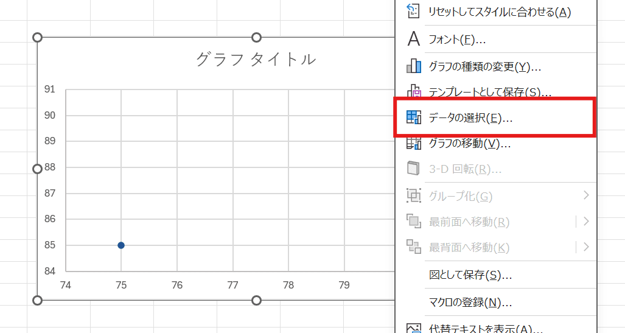
Task: Click the save as template icon
Action: pos(414,92)
